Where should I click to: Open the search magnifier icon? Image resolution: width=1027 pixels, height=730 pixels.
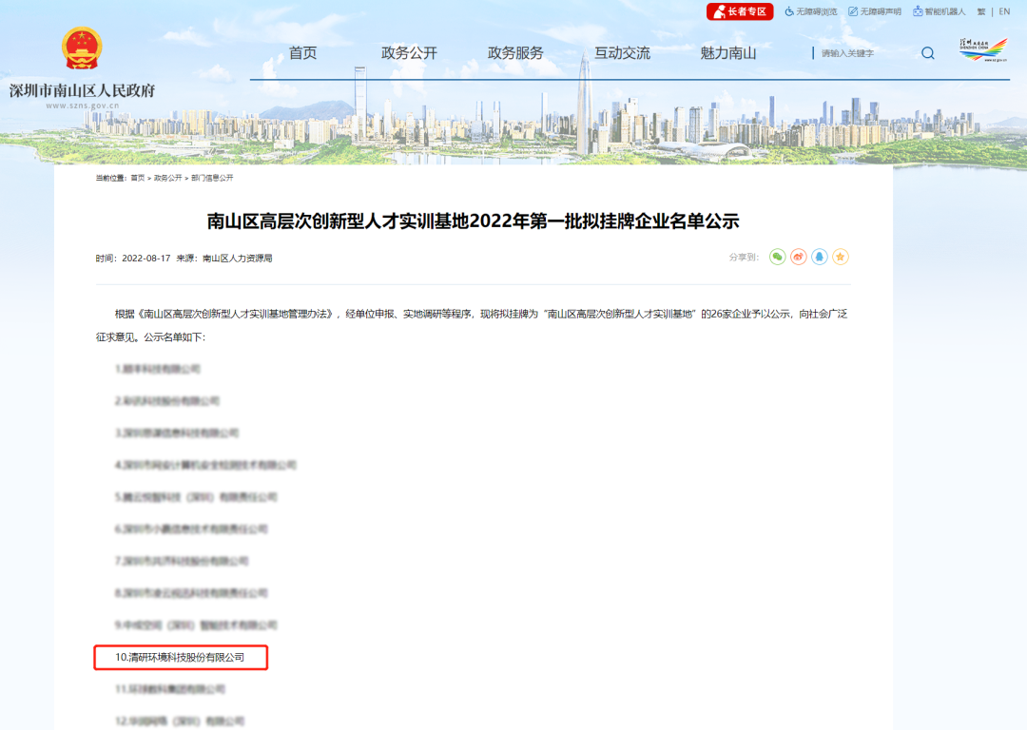click(x=927, y=54)
